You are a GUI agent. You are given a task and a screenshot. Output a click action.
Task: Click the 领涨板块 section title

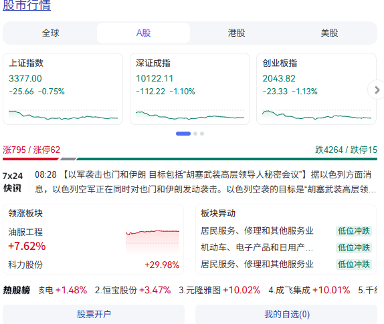point(25,213)
